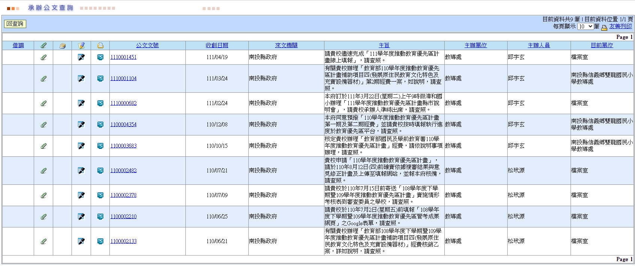Sort by 主辦單位 column header
The image size is (635, 266).
(476, 45)
